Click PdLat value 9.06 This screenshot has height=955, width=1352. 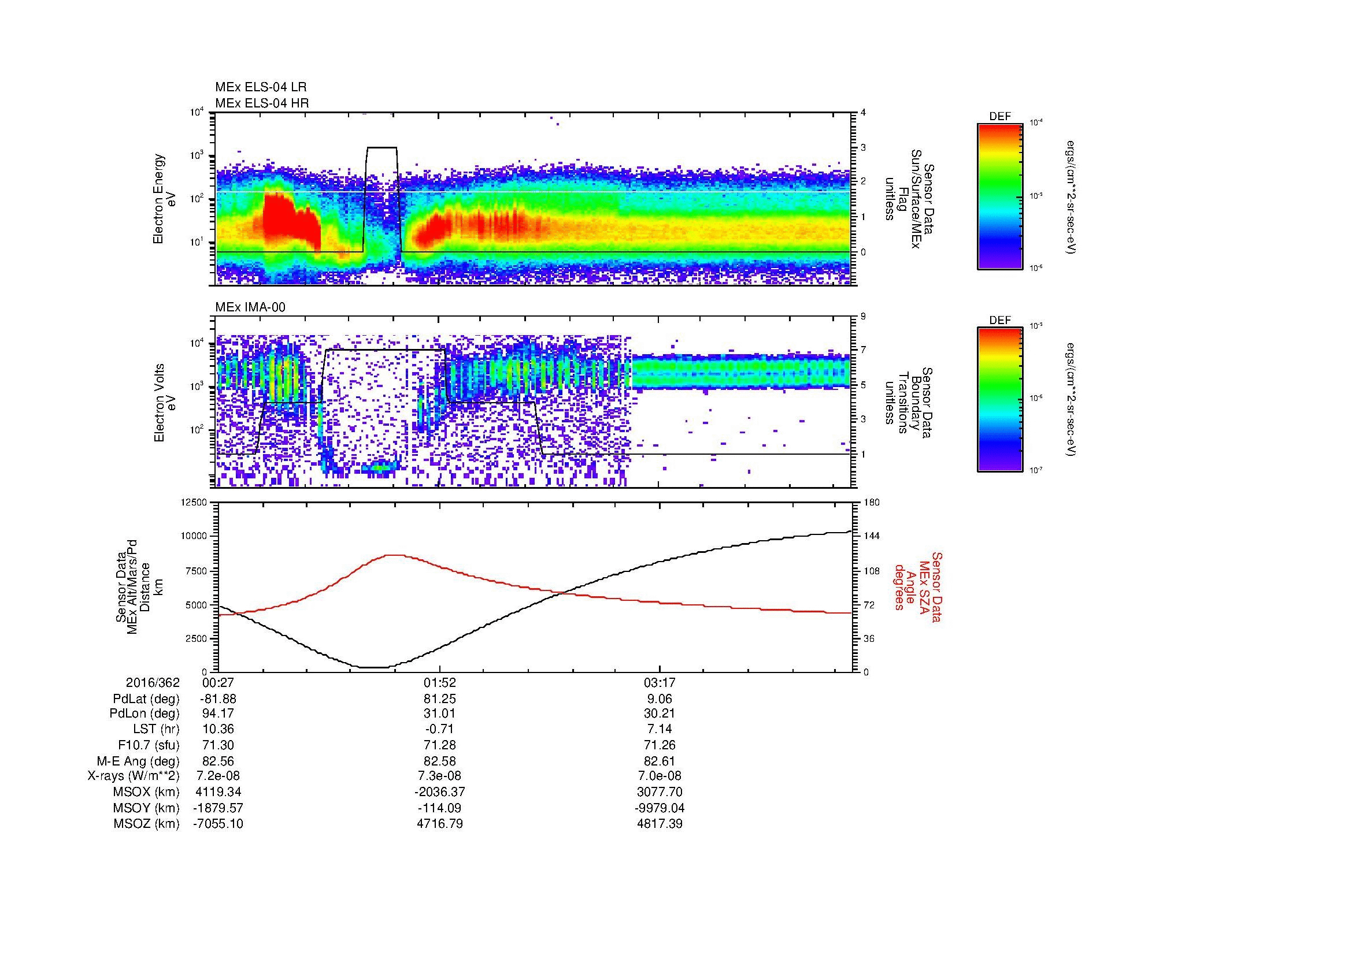pyautogui.click(x=660, y=699)
